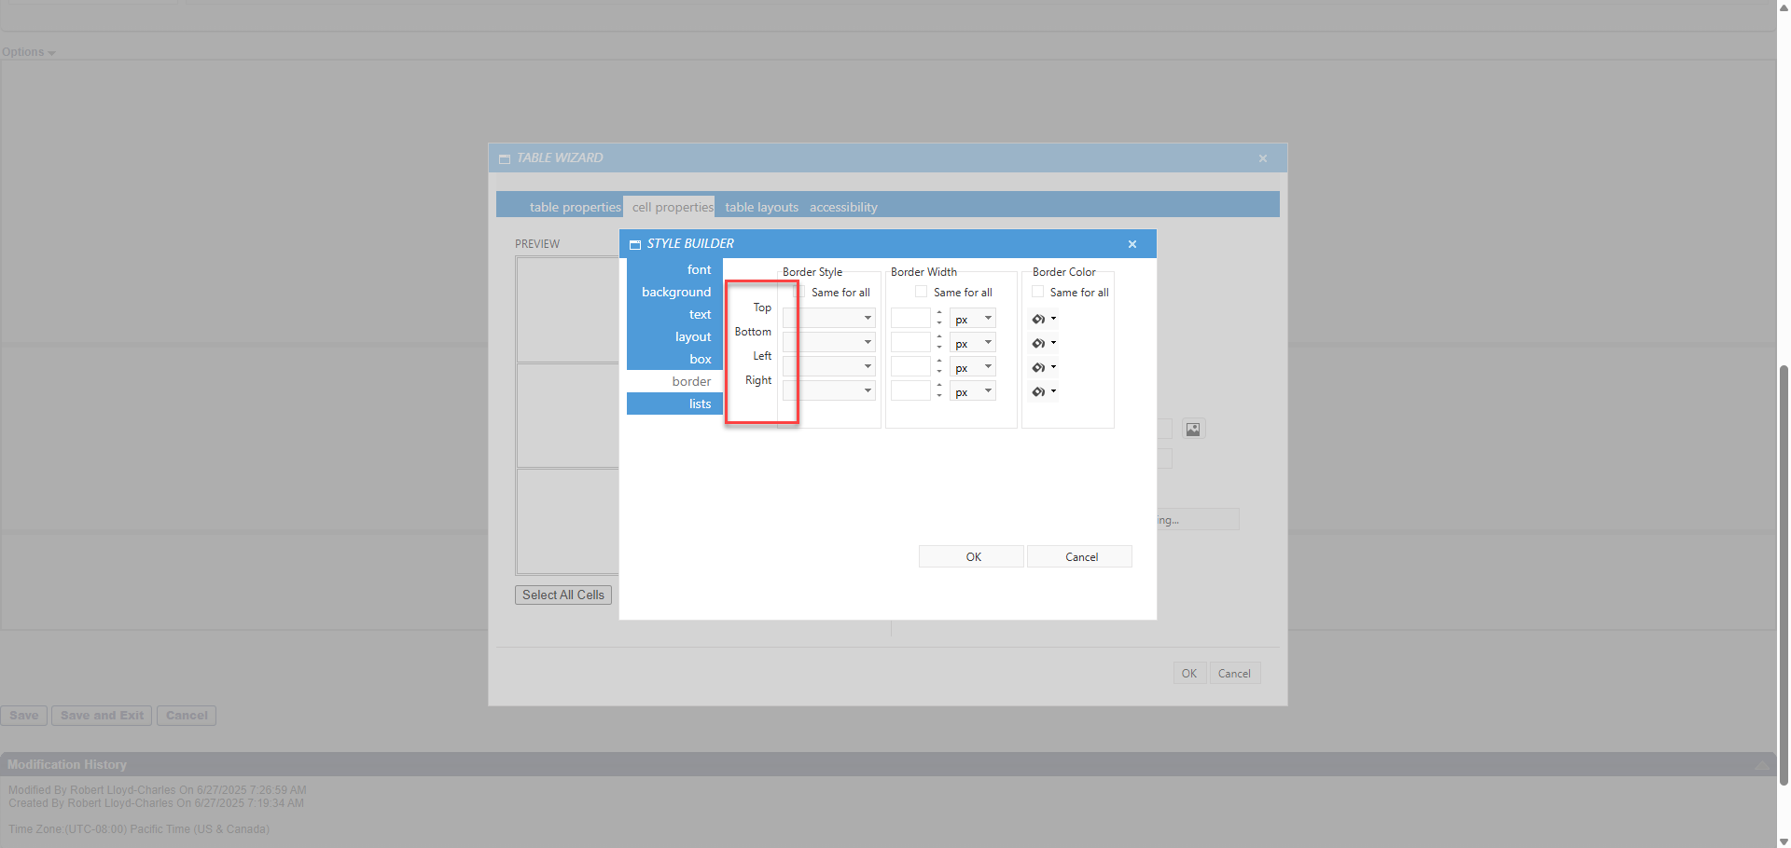
Task: Open the bottom border color picker
Action: 1043,343
